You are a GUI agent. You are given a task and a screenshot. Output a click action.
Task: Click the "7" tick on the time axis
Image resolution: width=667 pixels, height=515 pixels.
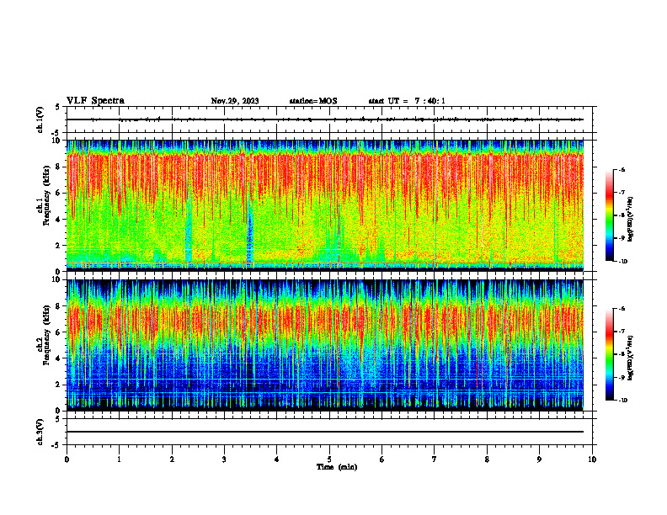tap(435, 459)
